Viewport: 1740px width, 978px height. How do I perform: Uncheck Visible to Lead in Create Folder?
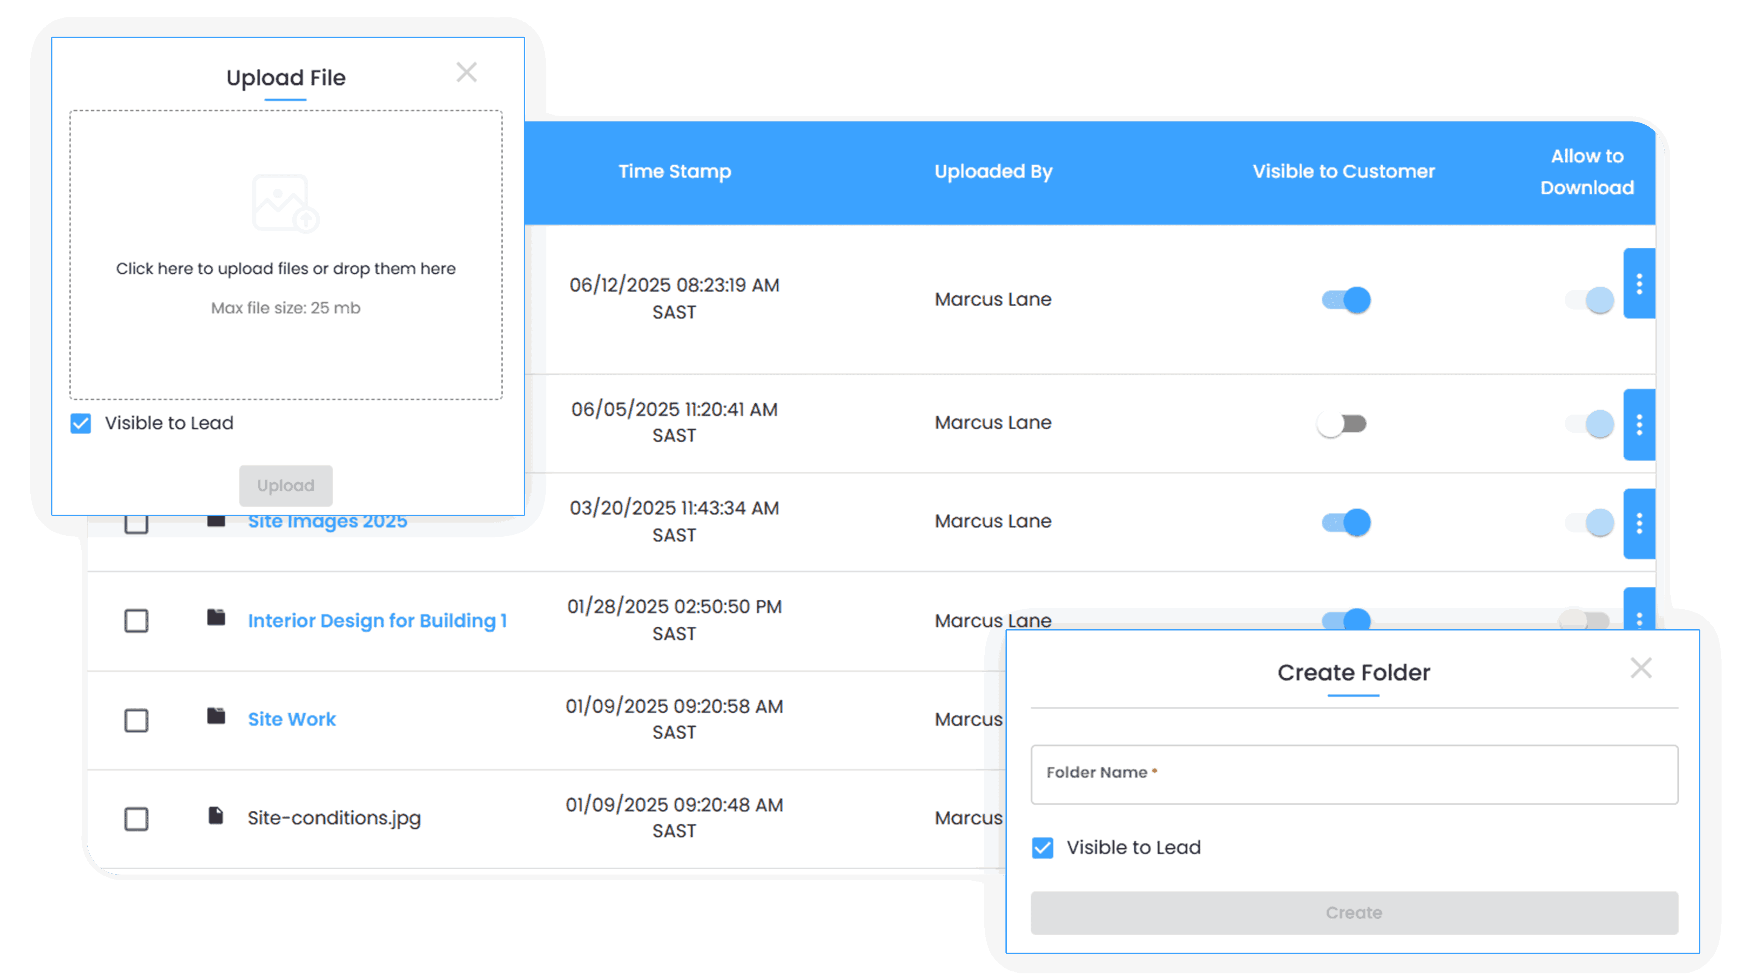[x=1042, y=848]
